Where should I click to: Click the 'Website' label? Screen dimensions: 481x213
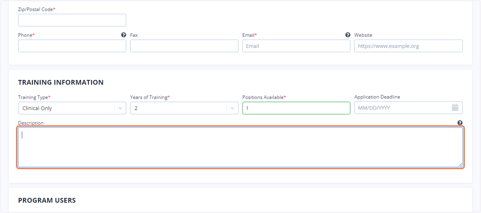[x=363, y=35]
